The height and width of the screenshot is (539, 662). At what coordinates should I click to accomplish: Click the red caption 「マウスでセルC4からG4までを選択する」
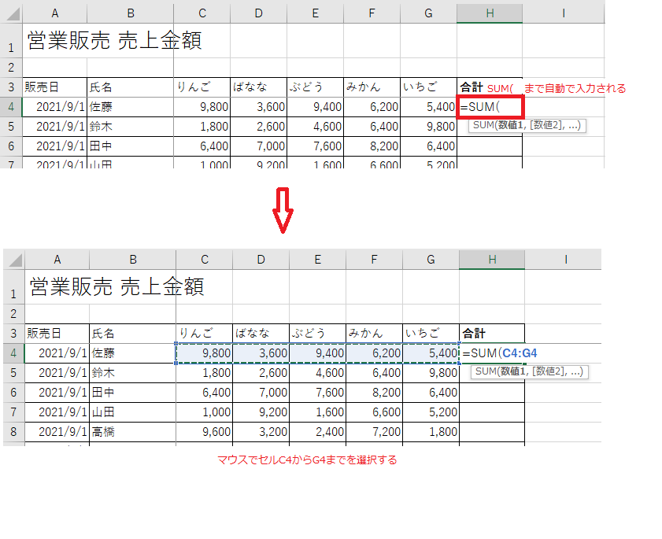coord(307,460)
